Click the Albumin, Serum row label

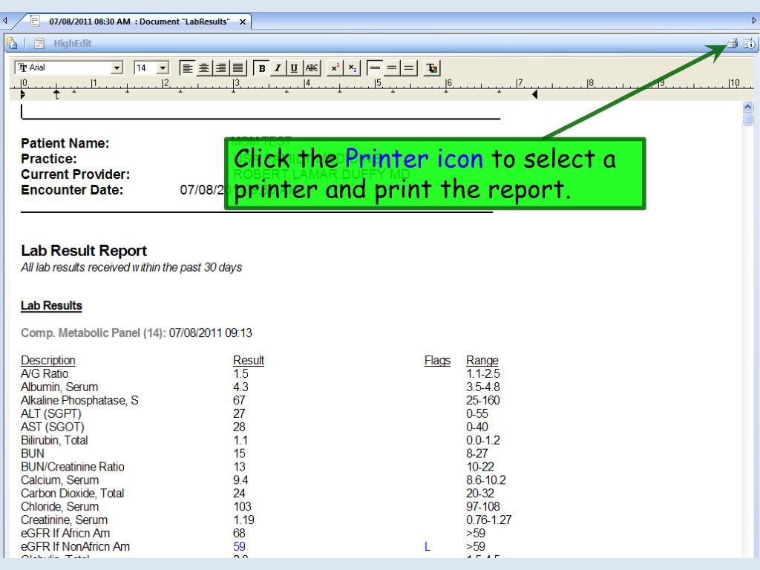click(x=59, y=387)
